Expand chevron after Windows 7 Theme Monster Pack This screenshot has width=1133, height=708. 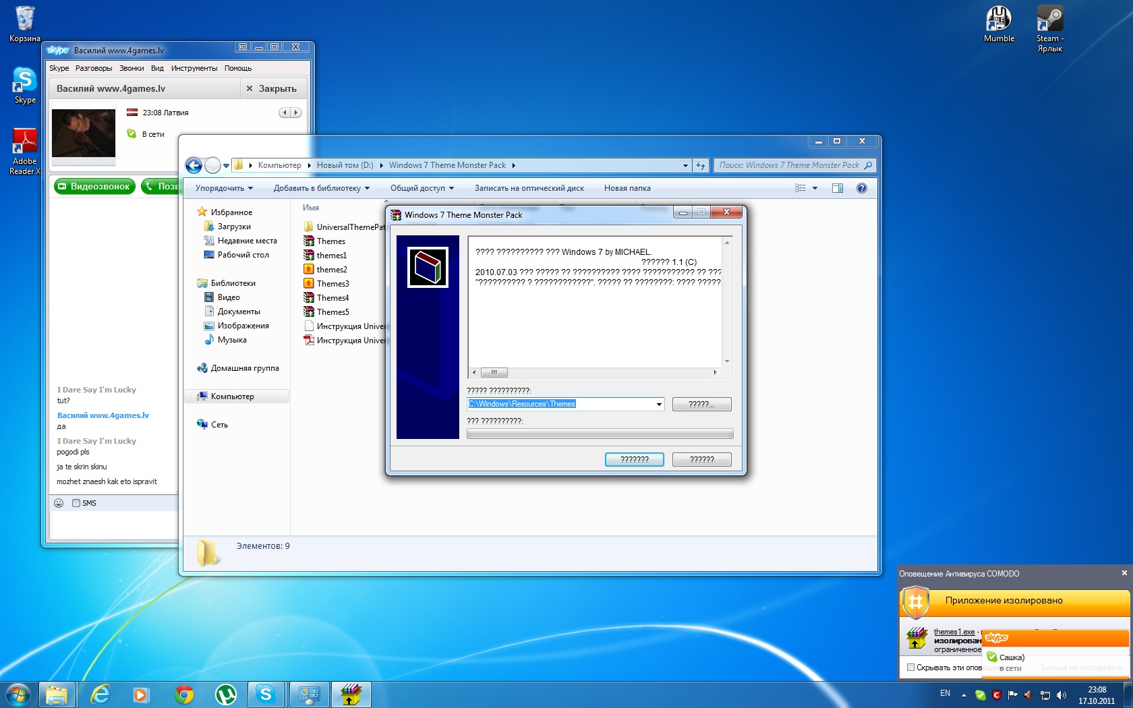[513, 165]
